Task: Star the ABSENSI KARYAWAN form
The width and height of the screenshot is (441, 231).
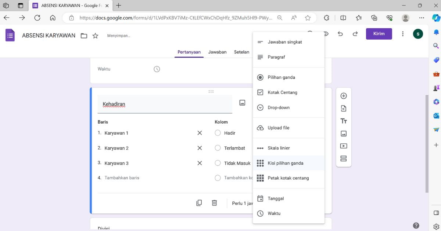Action: click(95, 36)
